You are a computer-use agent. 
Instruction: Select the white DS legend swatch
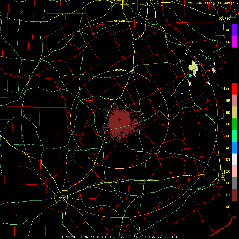[x=234, y=159]
